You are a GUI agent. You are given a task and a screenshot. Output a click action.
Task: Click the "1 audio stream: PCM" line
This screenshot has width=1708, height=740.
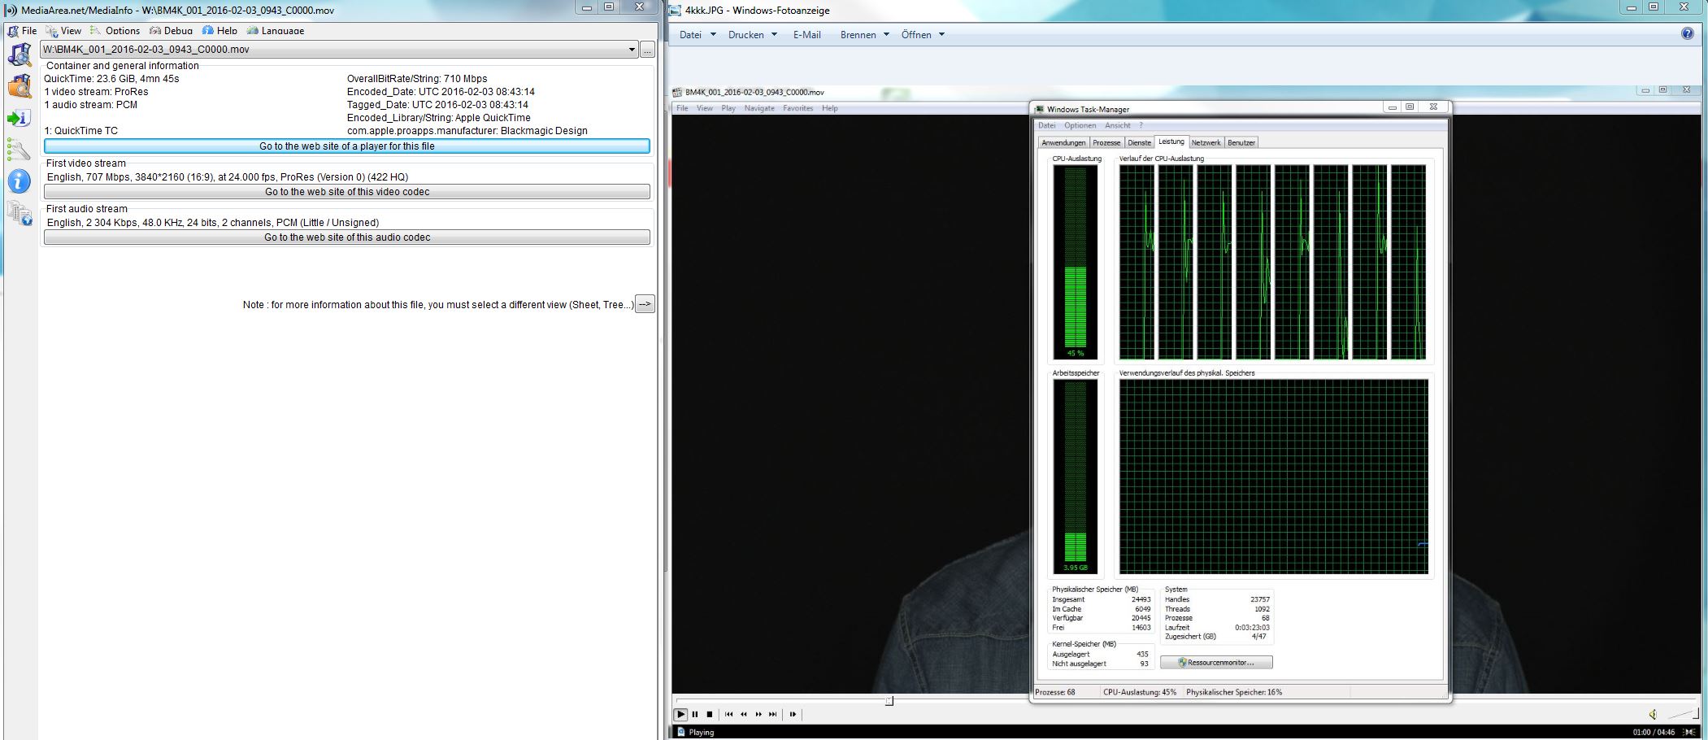coord(91,105)
